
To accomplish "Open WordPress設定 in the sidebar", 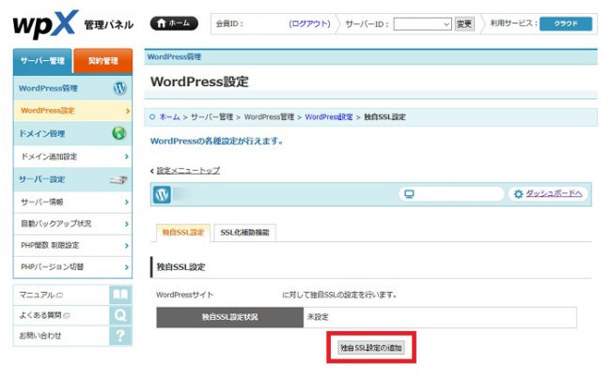I will coord(73,111).
